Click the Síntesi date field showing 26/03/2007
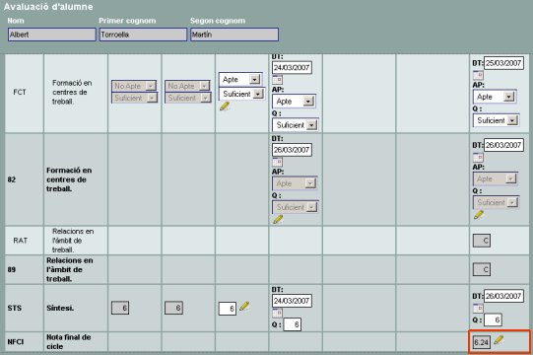This screenshot has width=533, height=355. pyautogui.click(x=503, y=296)
